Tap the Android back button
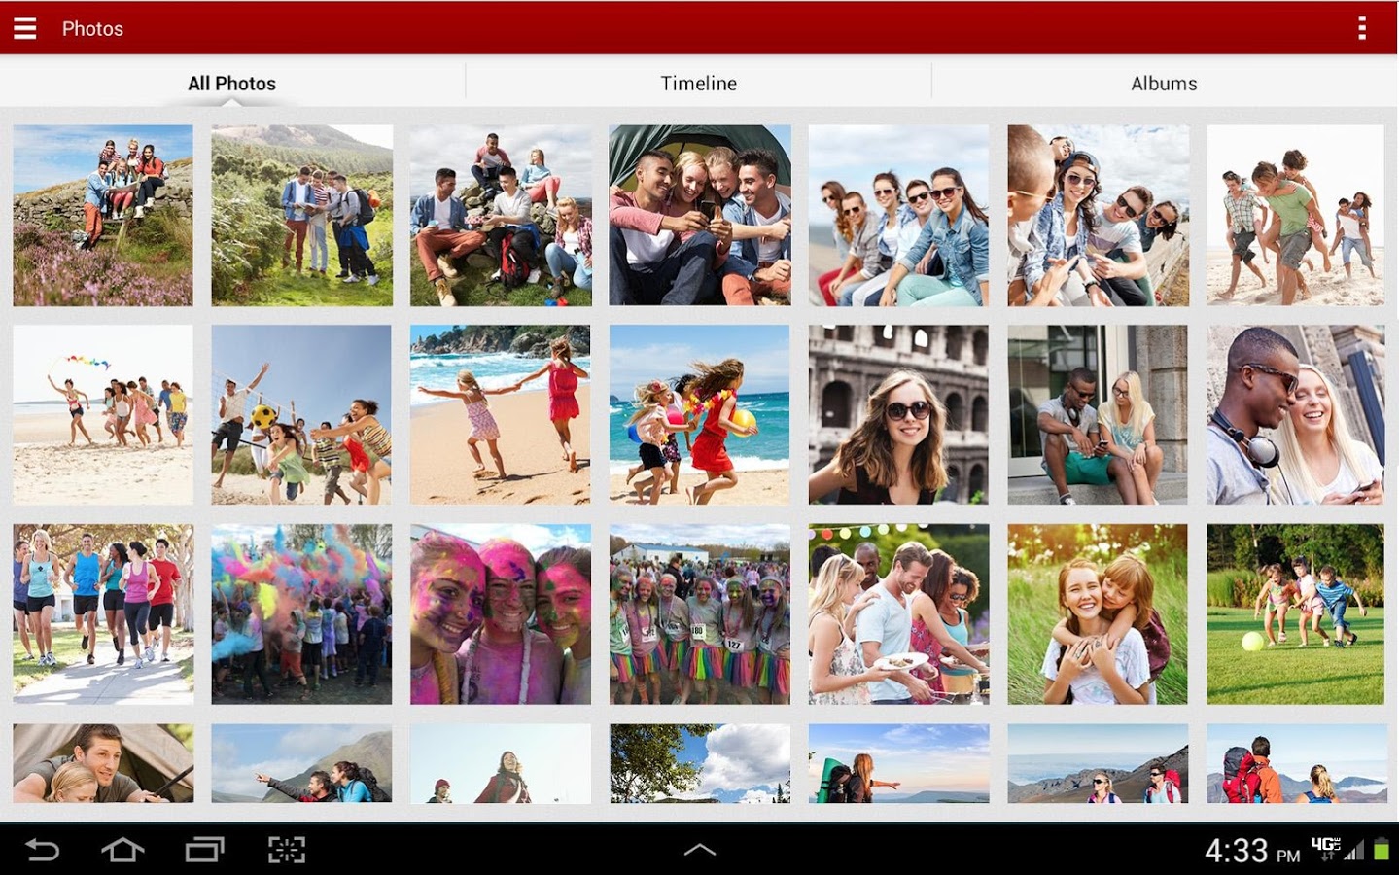Viewport: 1399px width, 875px height. coord(42,851)
